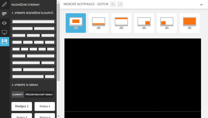208x118 pixels.
Task: Add a Nadpis 2 heading element
Action: [45, 106]
